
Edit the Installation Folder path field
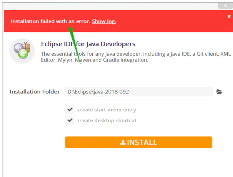[x=139, y=92]
